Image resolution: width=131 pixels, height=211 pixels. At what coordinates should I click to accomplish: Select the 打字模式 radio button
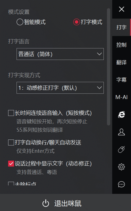click(77, 22)
